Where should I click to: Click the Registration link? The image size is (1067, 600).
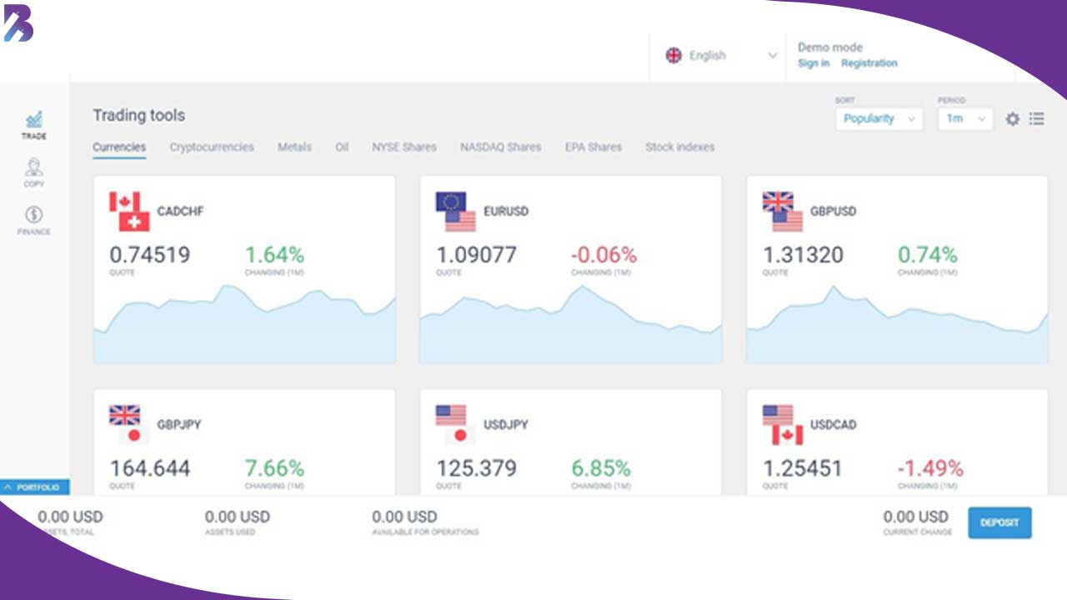tap(869, 63)
